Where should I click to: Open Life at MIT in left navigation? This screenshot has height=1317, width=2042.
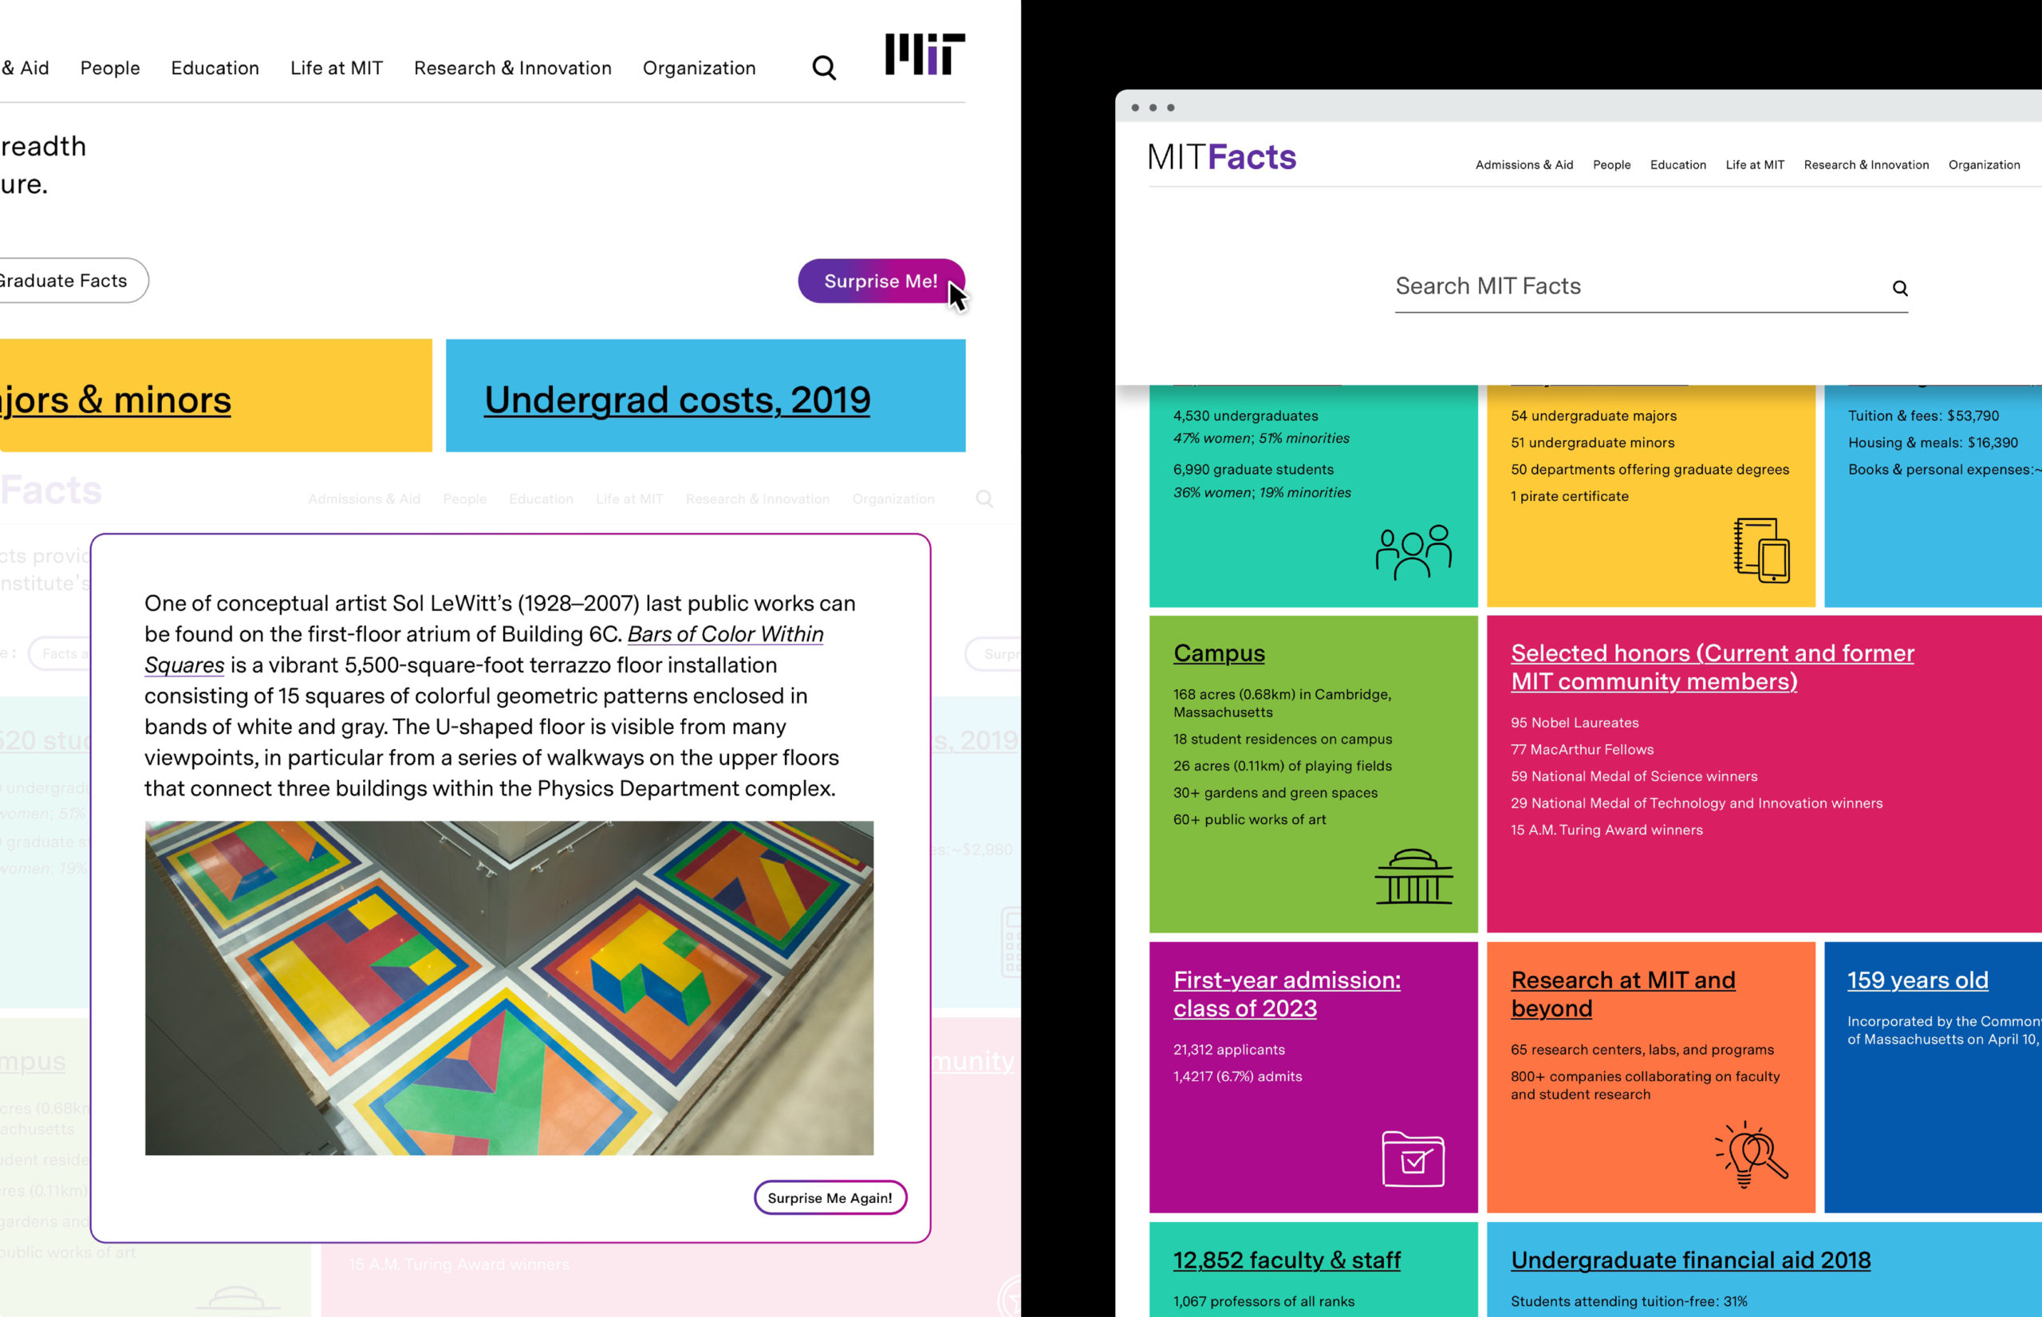[337, 68]
